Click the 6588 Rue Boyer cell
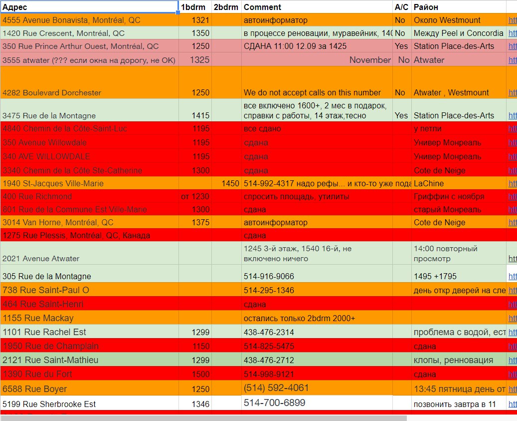The width and height of the screenshot is (517, 421). tap(89, 388)
